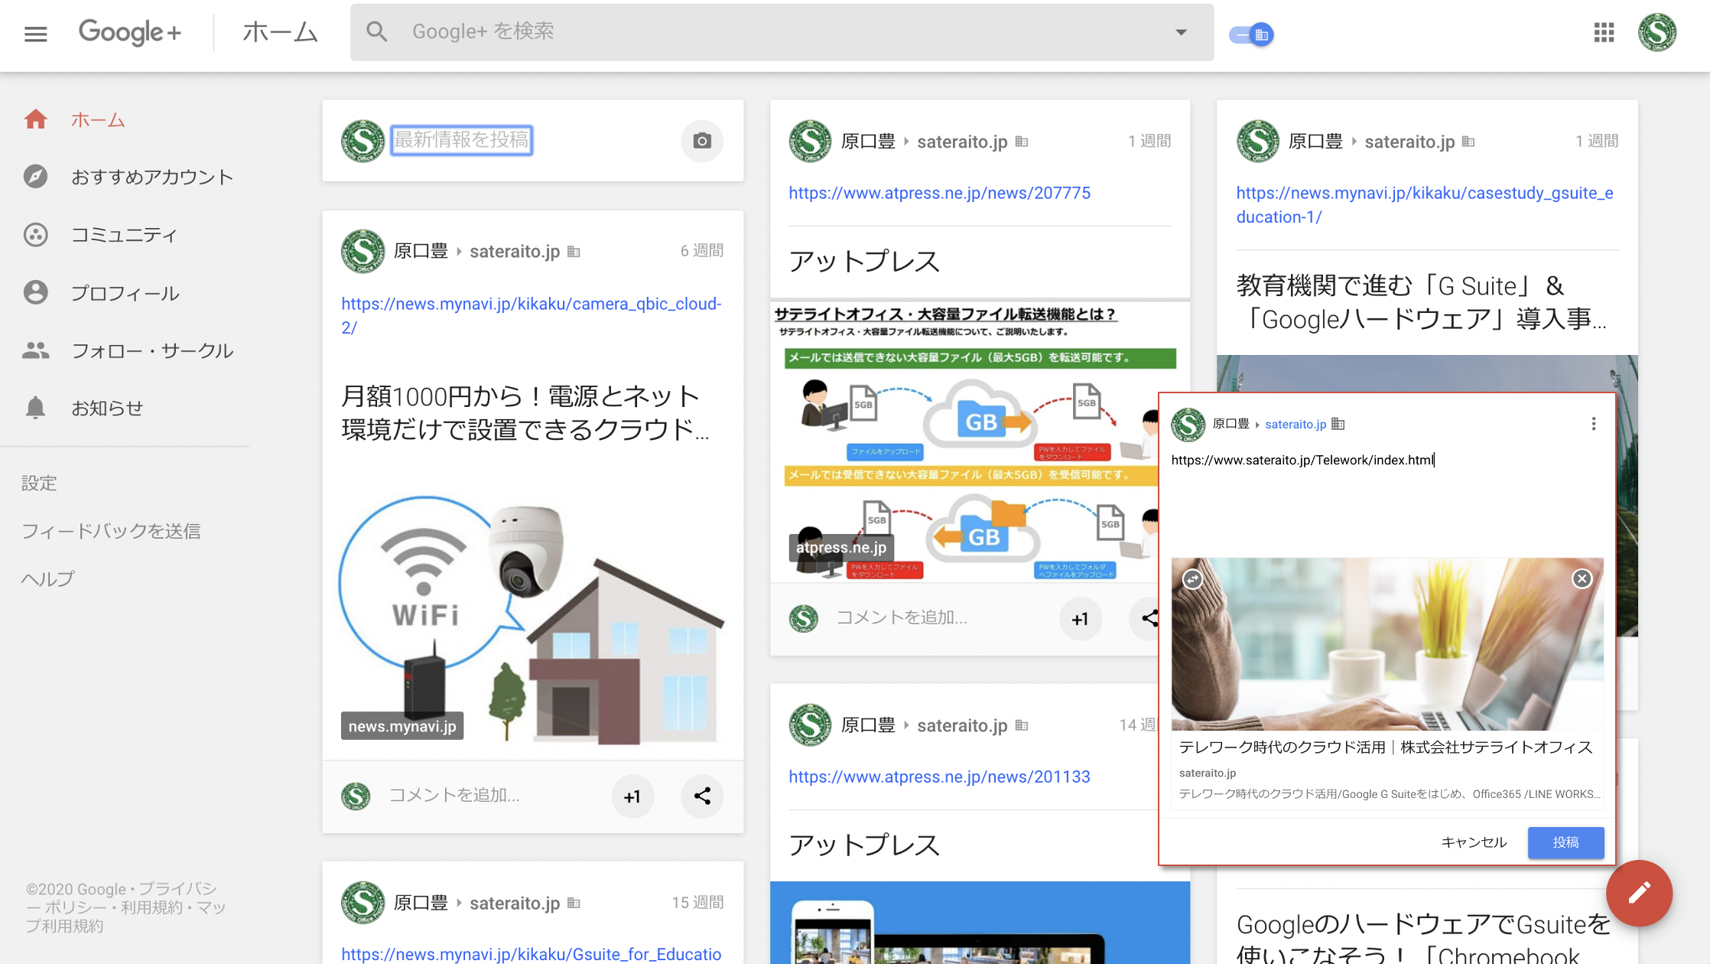Open the account avatar in header
The width and height of the screenshot is (1710, 964).
1657,33
